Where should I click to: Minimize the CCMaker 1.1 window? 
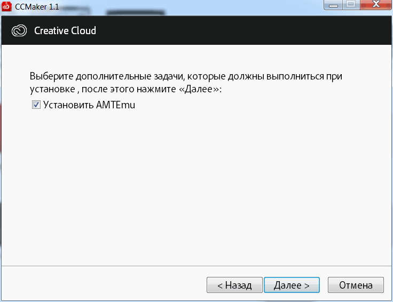click(333, 4)
